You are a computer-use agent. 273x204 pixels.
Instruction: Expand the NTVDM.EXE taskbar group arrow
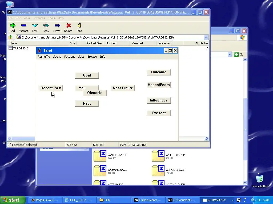pos(233,200)
